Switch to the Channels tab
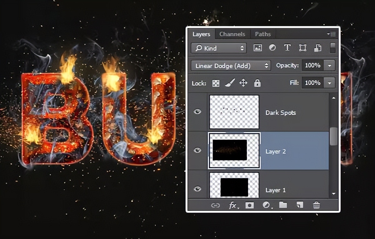 pos(232,34)
